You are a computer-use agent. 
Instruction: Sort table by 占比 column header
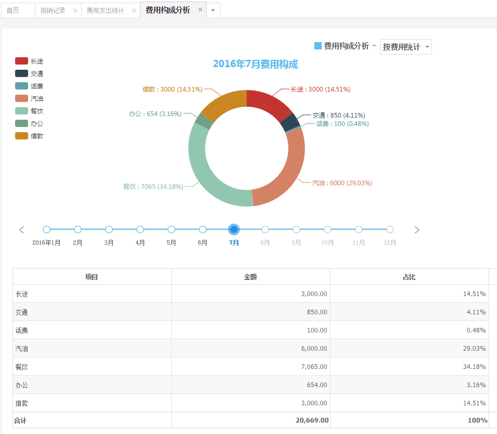click(x=409, y=277)
